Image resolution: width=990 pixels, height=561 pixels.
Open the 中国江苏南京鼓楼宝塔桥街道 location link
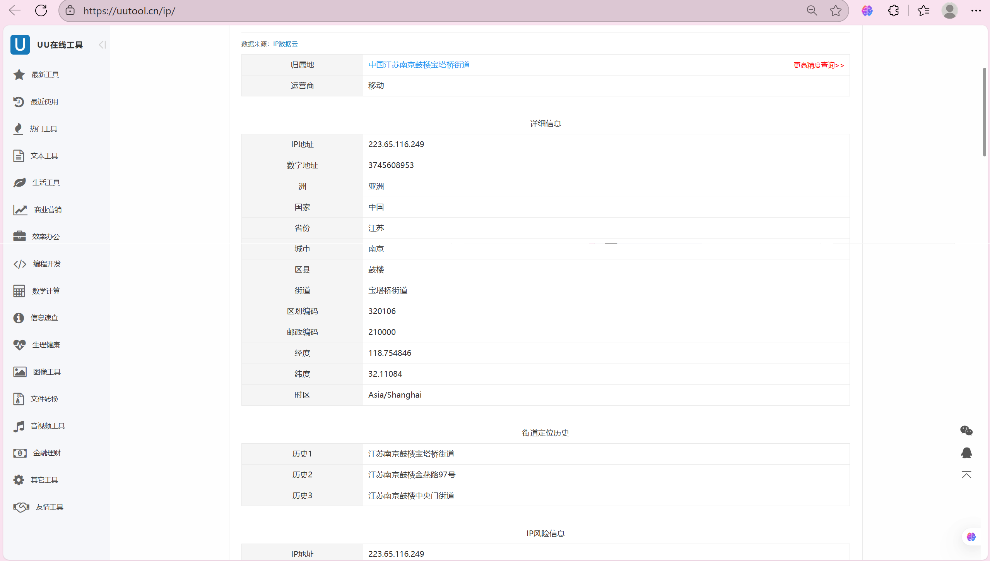tap(419, 65)
